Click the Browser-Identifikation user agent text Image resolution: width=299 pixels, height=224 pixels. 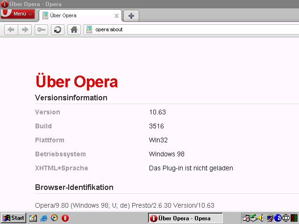tap(125, 205)
